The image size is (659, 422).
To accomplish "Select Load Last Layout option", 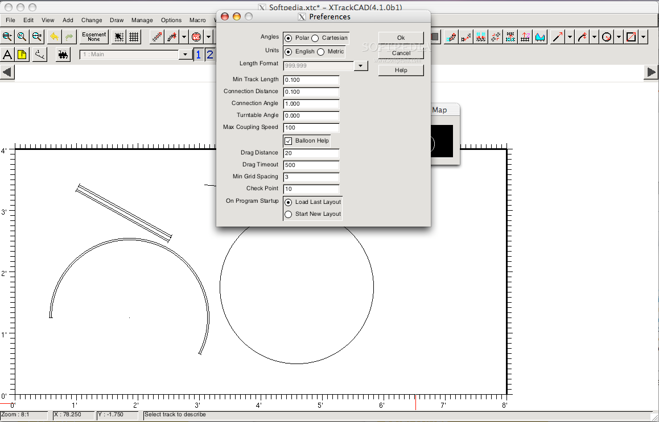I will click(x=289, y=202).
